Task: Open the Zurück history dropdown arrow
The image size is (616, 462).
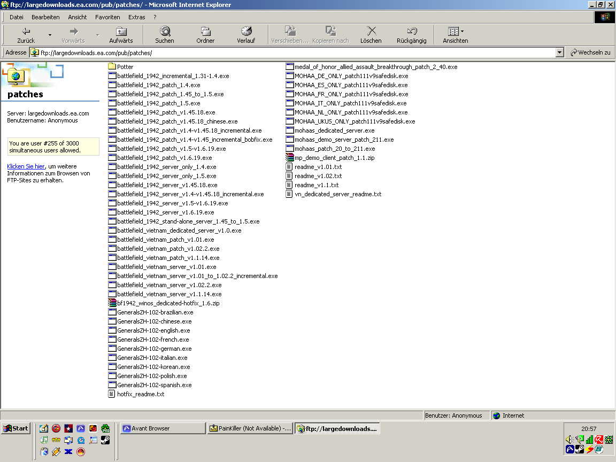Action: pos(50,35)
